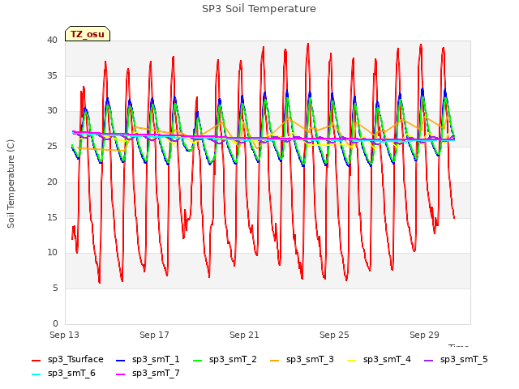
Task: Click the green sp3_smT_2 color swatch
Action: coord(197,360)
